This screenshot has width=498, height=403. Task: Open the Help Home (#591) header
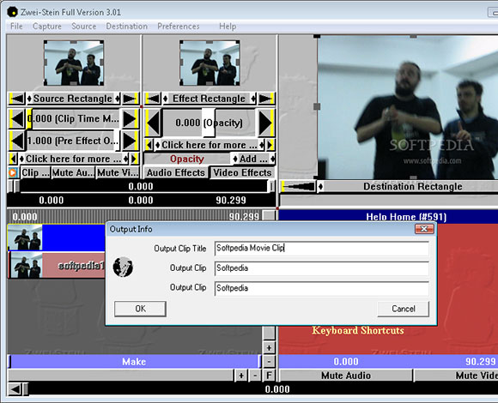tap(406, 217)
